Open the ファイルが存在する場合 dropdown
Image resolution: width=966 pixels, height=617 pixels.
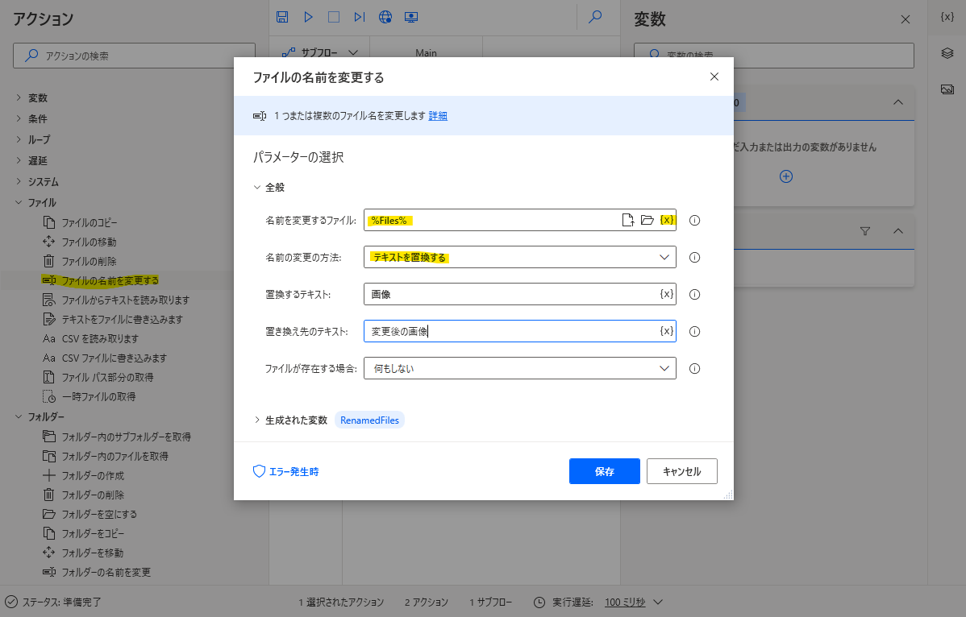click(520, 368)
